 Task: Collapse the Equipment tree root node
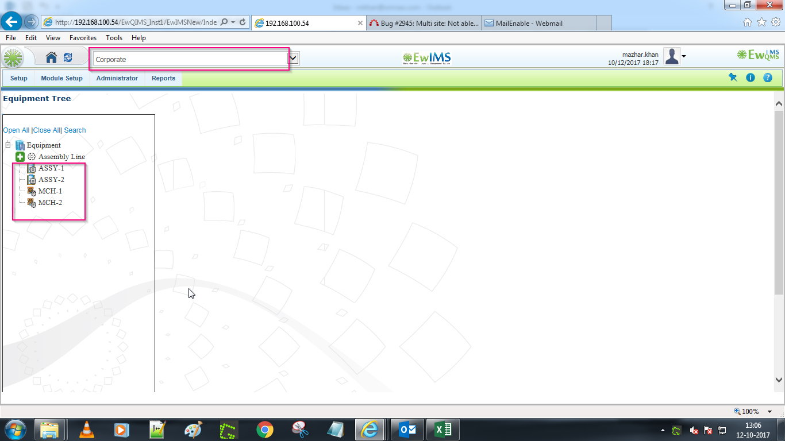click(x=8, y=145)
